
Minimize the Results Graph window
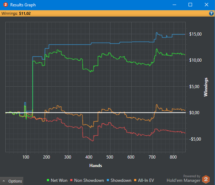coord(174,5)
